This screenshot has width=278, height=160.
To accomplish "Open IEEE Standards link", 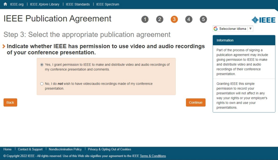I will (x=78, y=4).
